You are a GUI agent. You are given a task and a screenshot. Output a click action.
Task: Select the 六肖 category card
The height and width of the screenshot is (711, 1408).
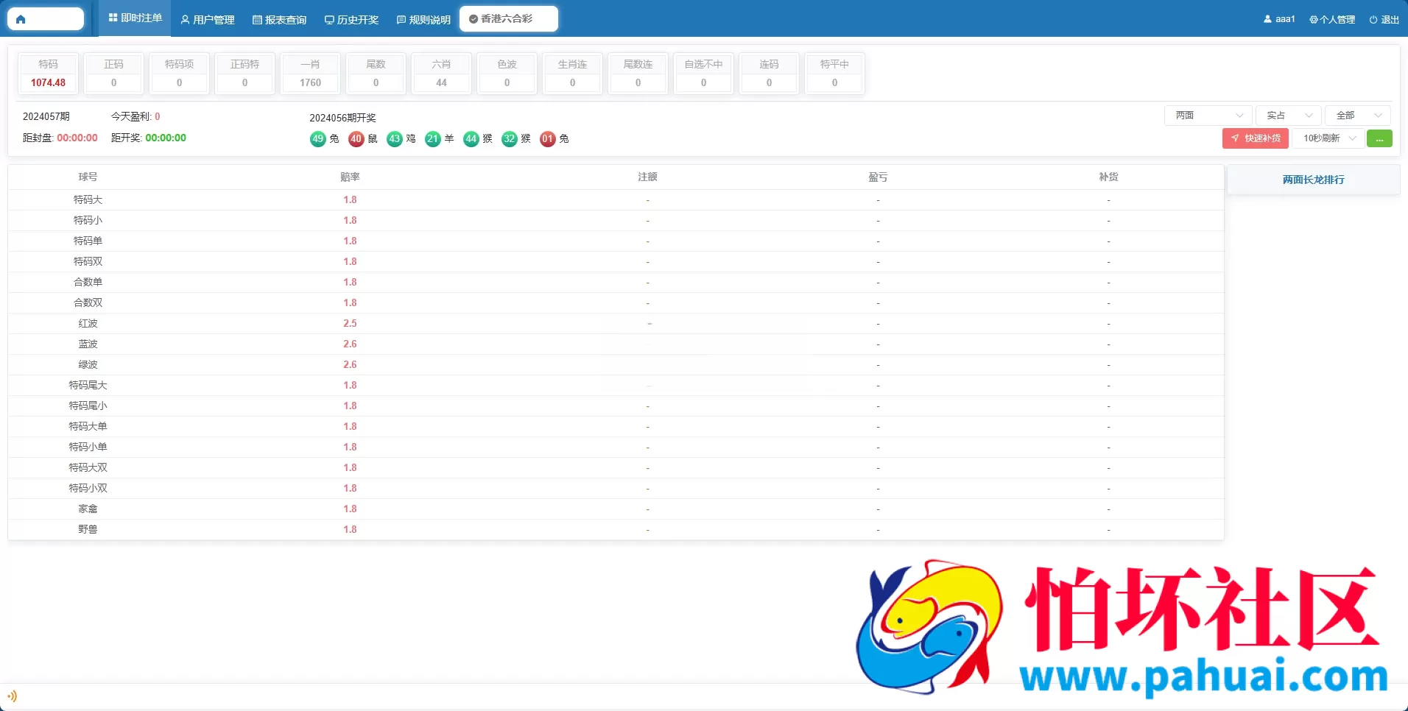click(x=442, y=74)
